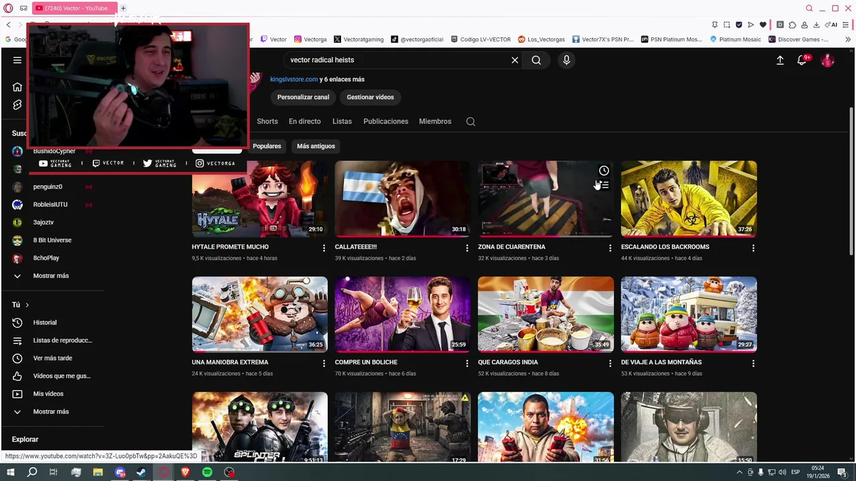Play ESCALANDO LOS BACKROOMS thumbnail
This screenshot has width=856, height=481.
coord(689,198)
